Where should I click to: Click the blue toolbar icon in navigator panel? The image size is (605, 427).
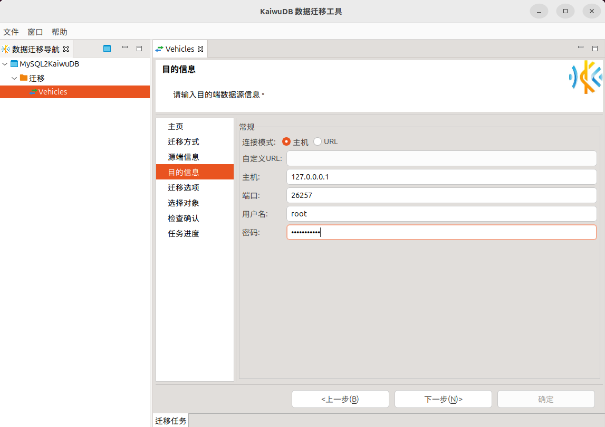(x=107, y=49)
